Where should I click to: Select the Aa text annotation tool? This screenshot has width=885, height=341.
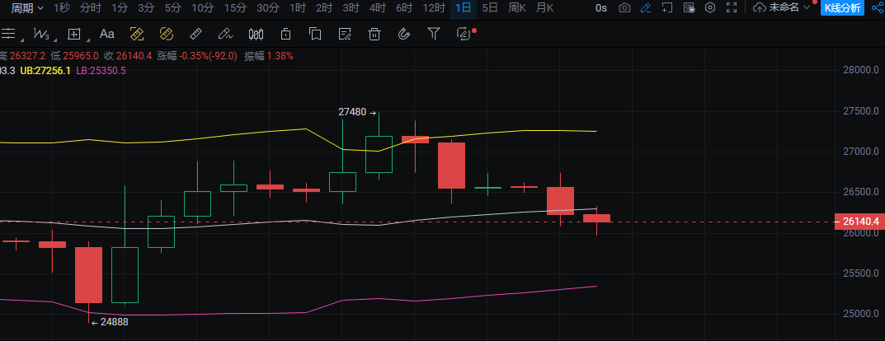pyautogui.click(x=106, y=35)
